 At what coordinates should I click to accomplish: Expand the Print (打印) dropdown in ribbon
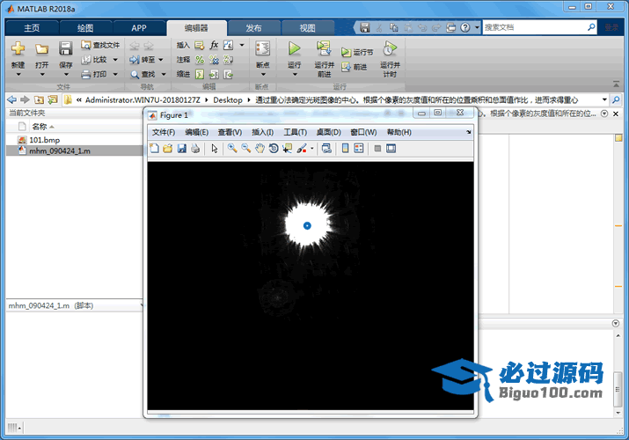114,75
